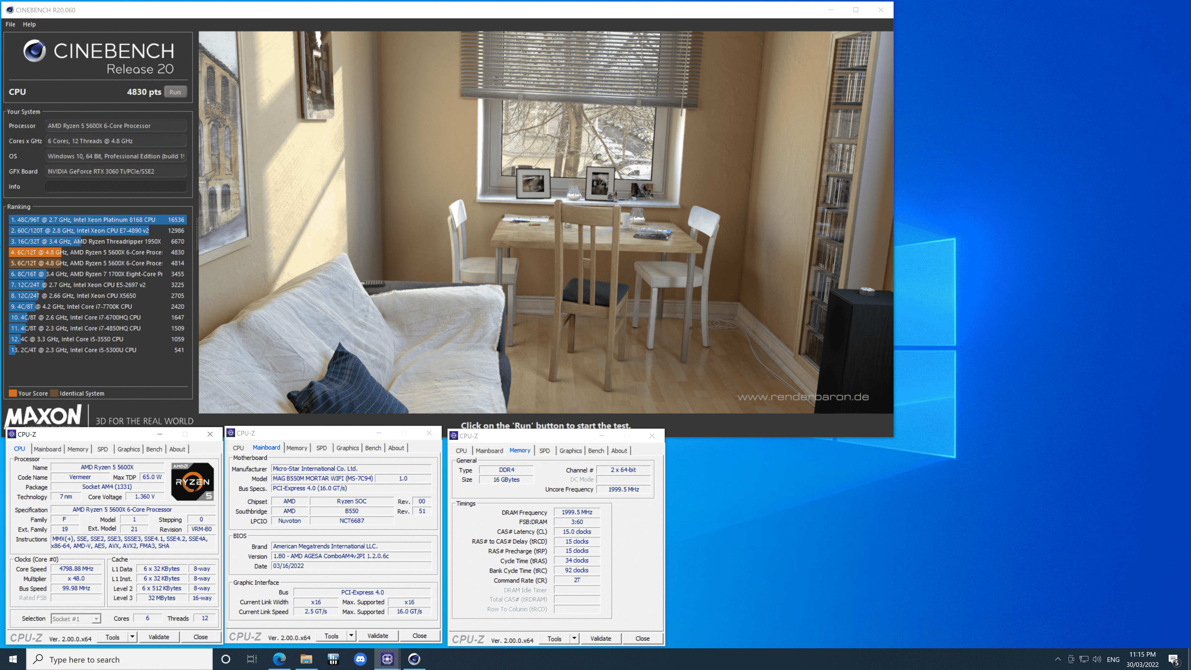
Task: Click Validate in middle CPU-Z
Action: (378, 636)
